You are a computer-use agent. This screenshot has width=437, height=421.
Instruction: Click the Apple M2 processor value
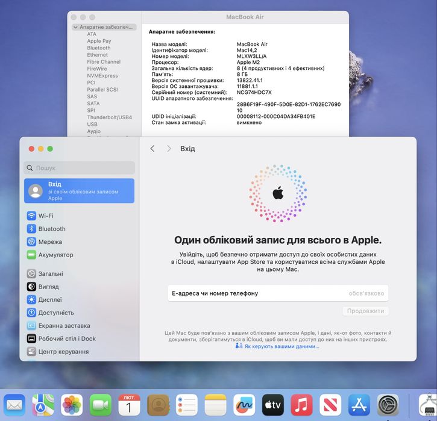click(x=248, y=63)
